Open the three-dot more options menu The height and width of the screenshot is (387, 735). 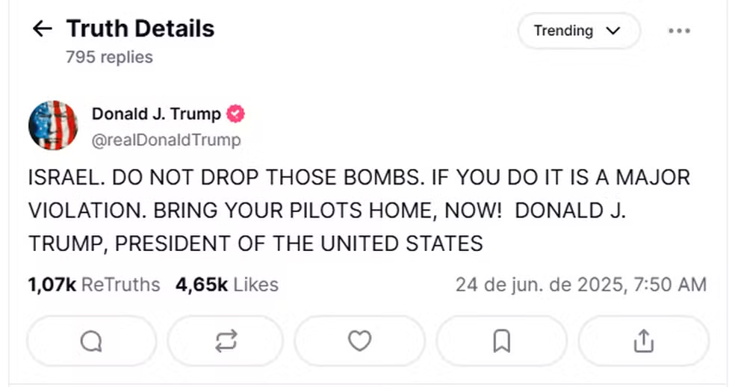(x=679, y=31)
